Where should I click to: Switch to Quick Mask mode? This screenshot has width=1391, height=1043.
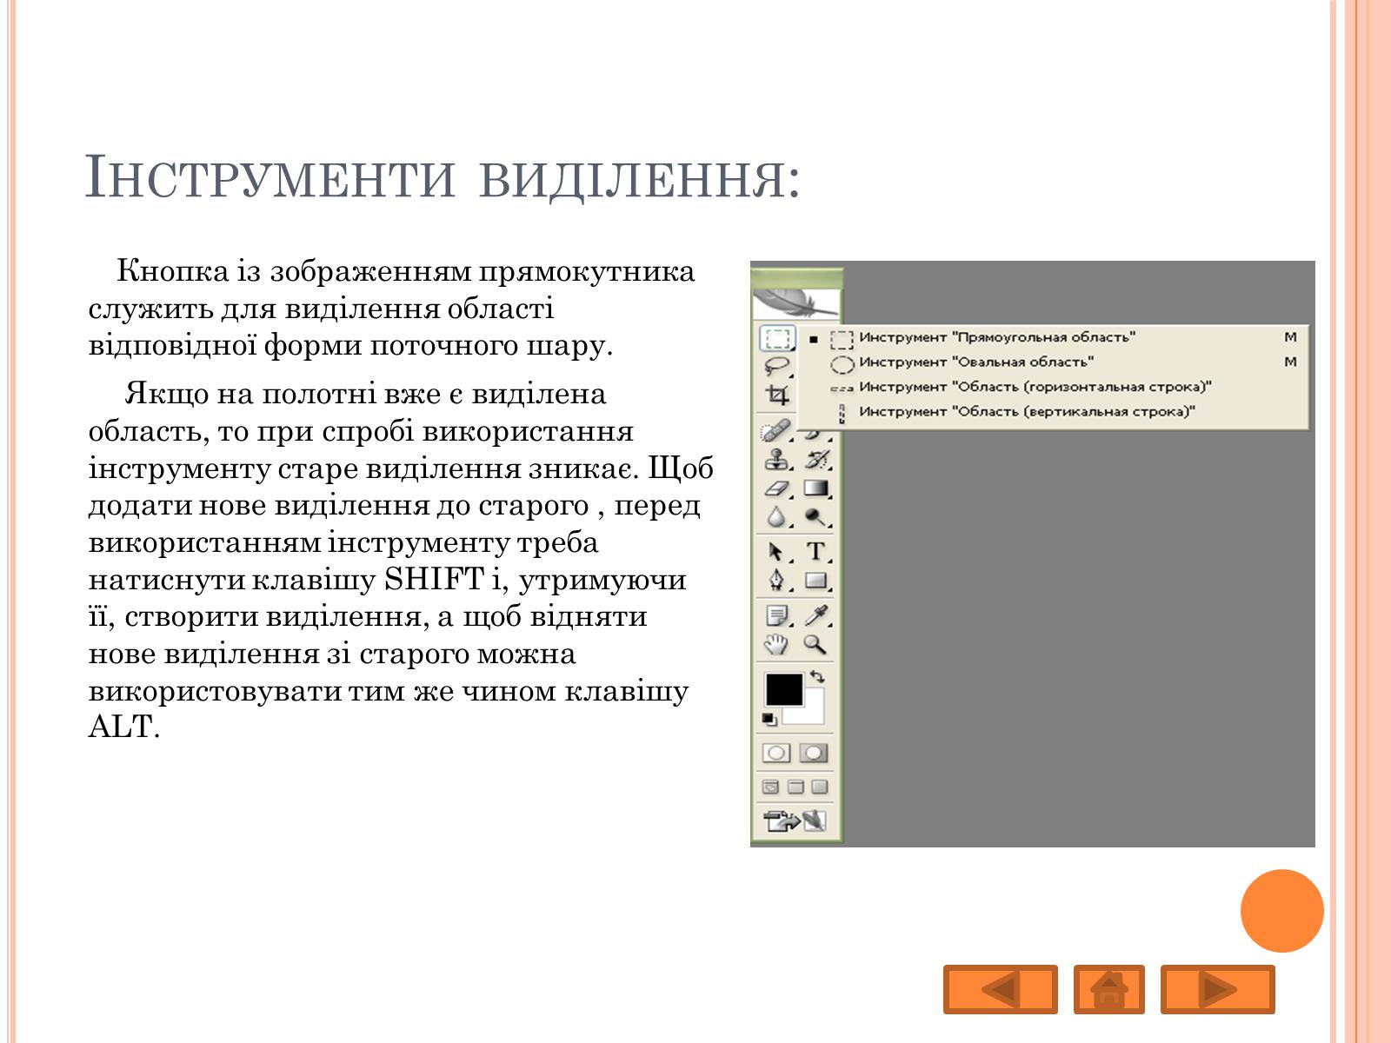click(814, 754)
